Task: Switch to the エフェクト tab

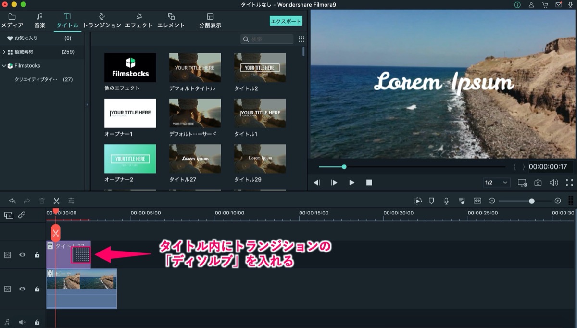Action: 139,21
